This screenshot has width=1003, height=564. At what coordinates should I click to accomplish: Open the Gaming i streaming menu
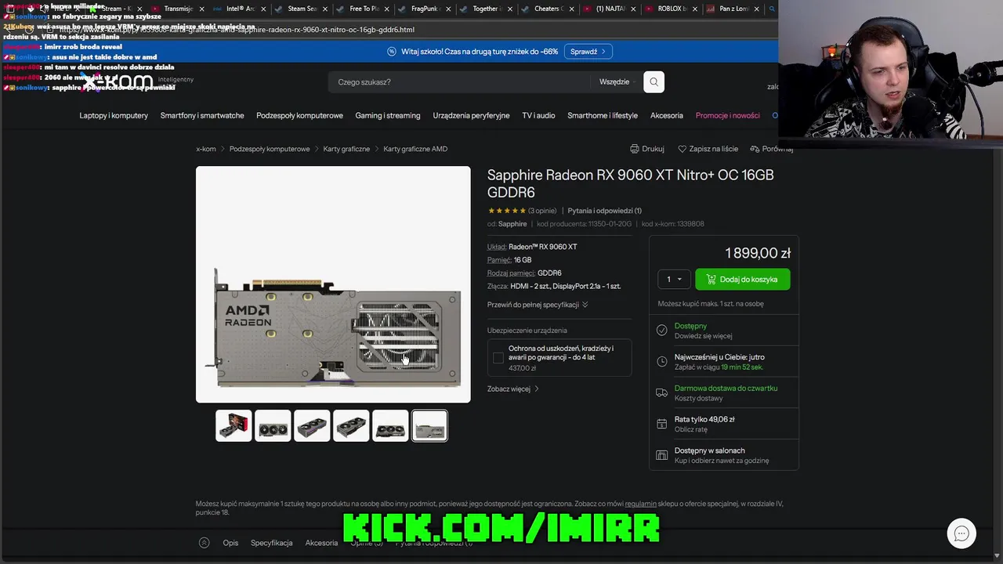[x=388, y=115]
